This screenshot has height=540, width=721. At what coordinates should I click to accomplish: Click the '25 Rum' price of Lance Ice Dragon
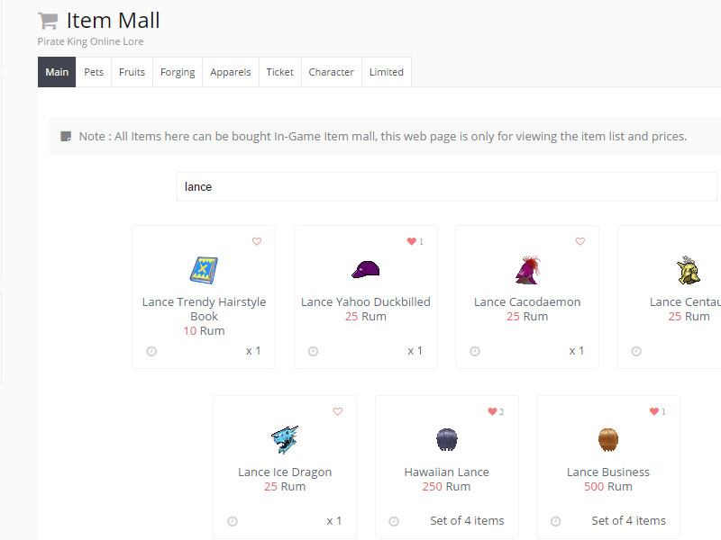click(x=285, y=486)
